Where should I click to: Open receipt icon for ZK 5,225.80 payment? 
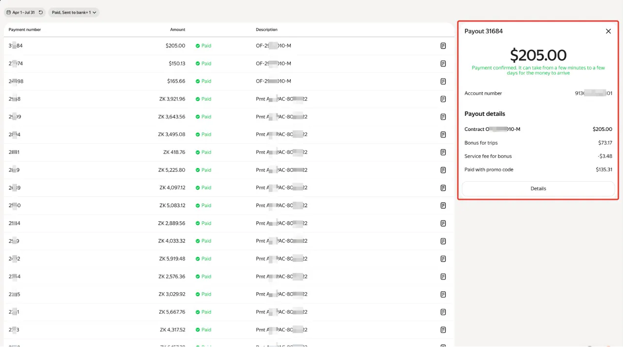(443, 170)
